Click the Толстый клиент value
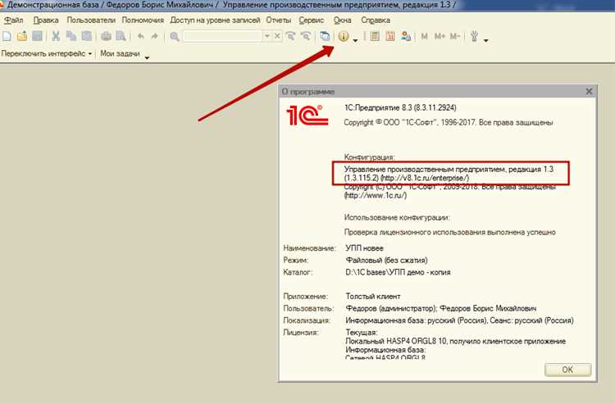The image size is (615, 404). pyautogui.click(x=372, y=297)
